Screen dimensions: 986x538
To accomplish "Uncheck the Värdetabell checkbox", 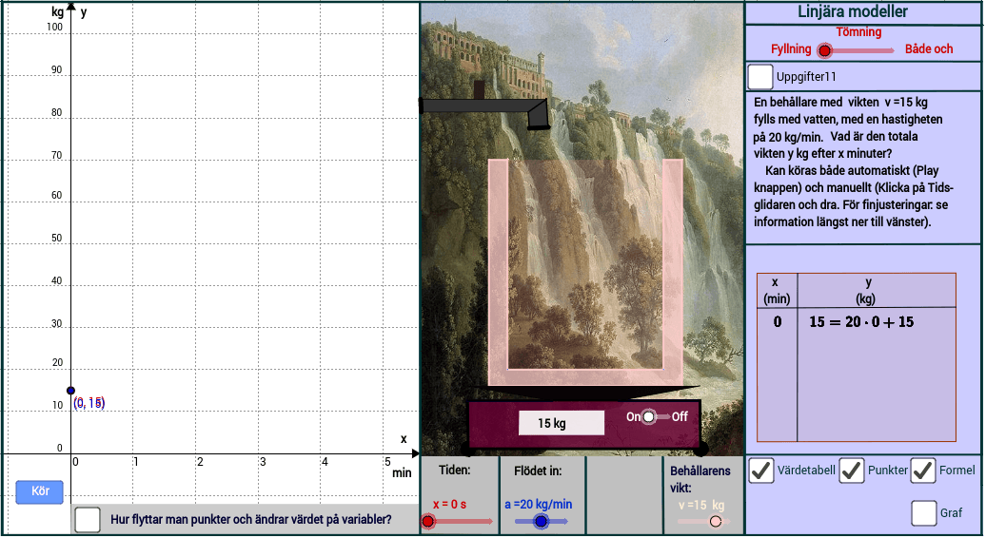I will [760, 471].
